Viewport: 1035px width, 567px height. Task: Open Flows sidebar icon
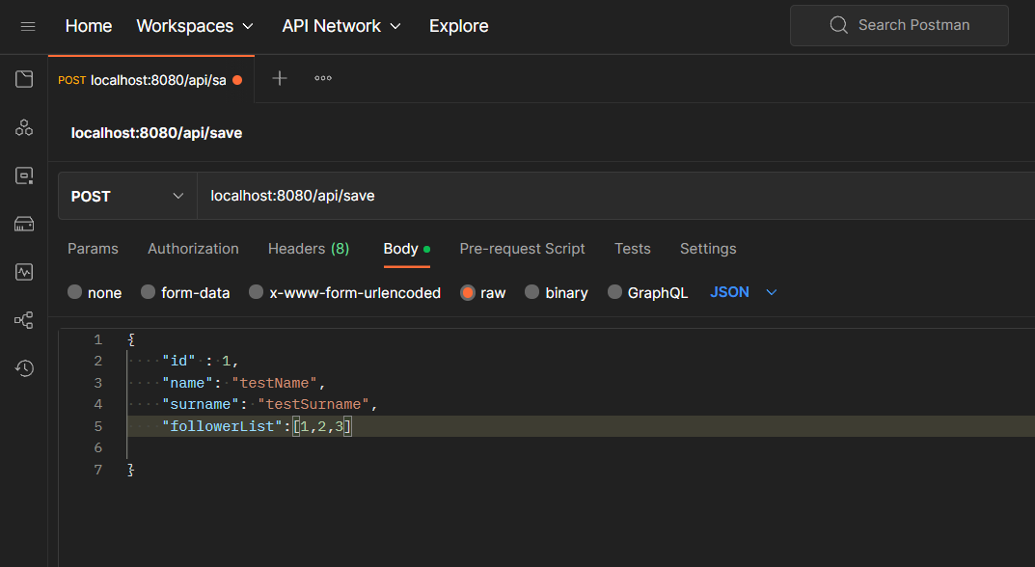pos(24,320)
